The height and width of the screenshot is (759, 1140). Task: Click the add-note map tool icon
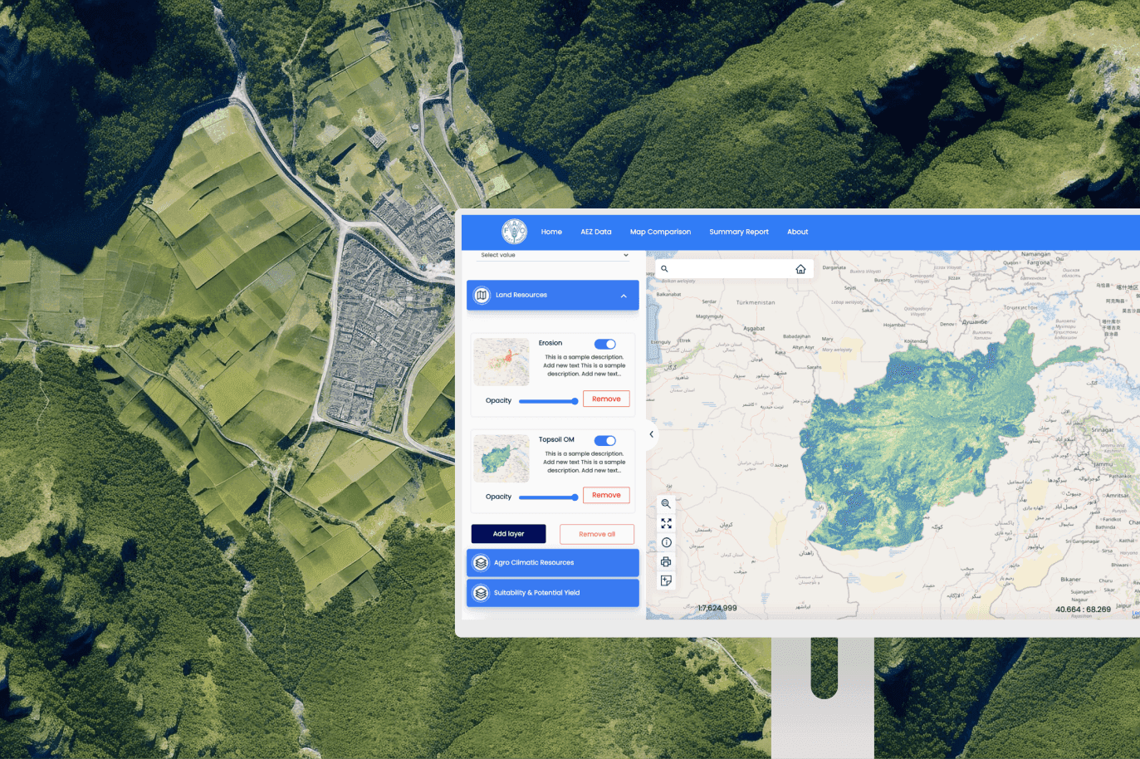click(x=666, y=580)
